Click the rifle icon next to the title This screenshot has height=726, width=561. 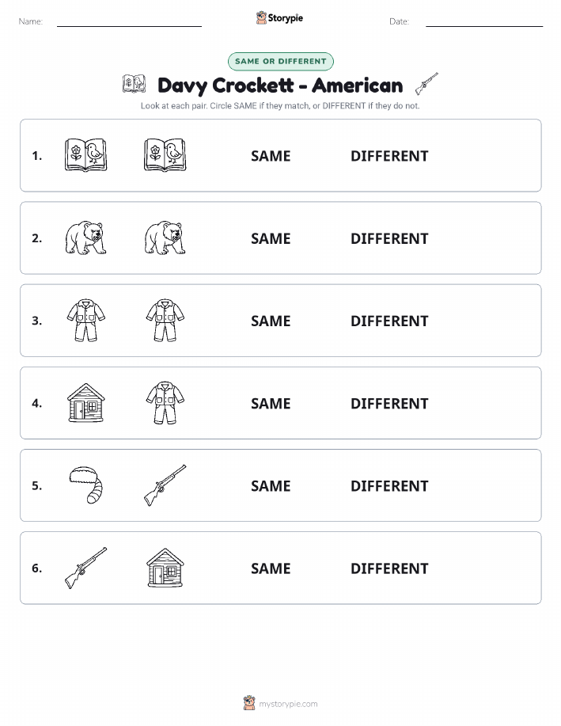[426, 84]
